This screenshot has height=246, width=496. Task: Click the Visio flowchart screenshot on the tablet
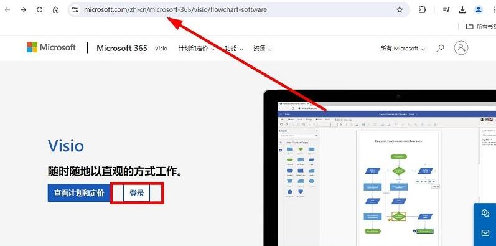[x=386, y=174]
